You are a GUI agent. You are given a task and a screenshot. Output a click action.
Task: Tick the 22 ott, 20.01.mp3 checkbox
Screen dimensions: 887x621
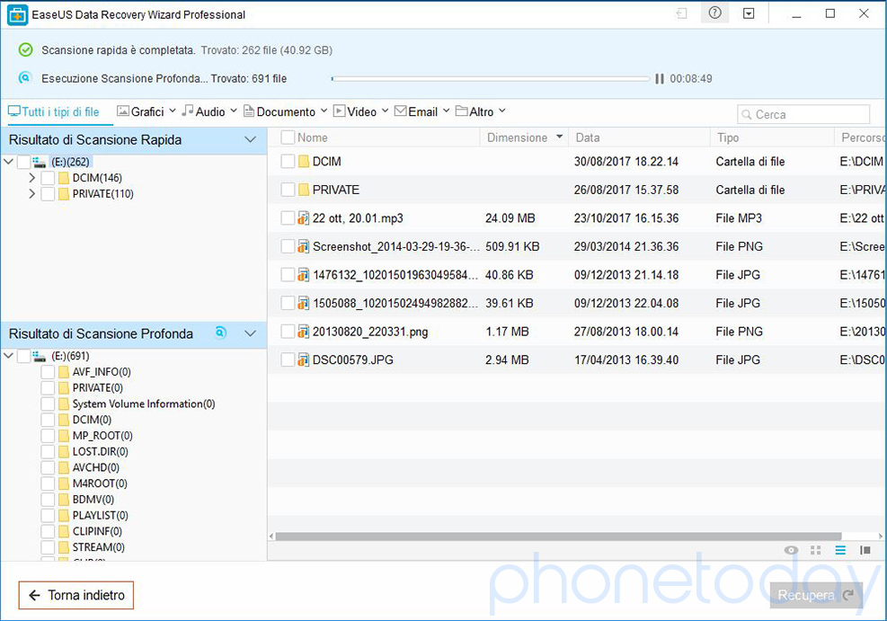288,218
